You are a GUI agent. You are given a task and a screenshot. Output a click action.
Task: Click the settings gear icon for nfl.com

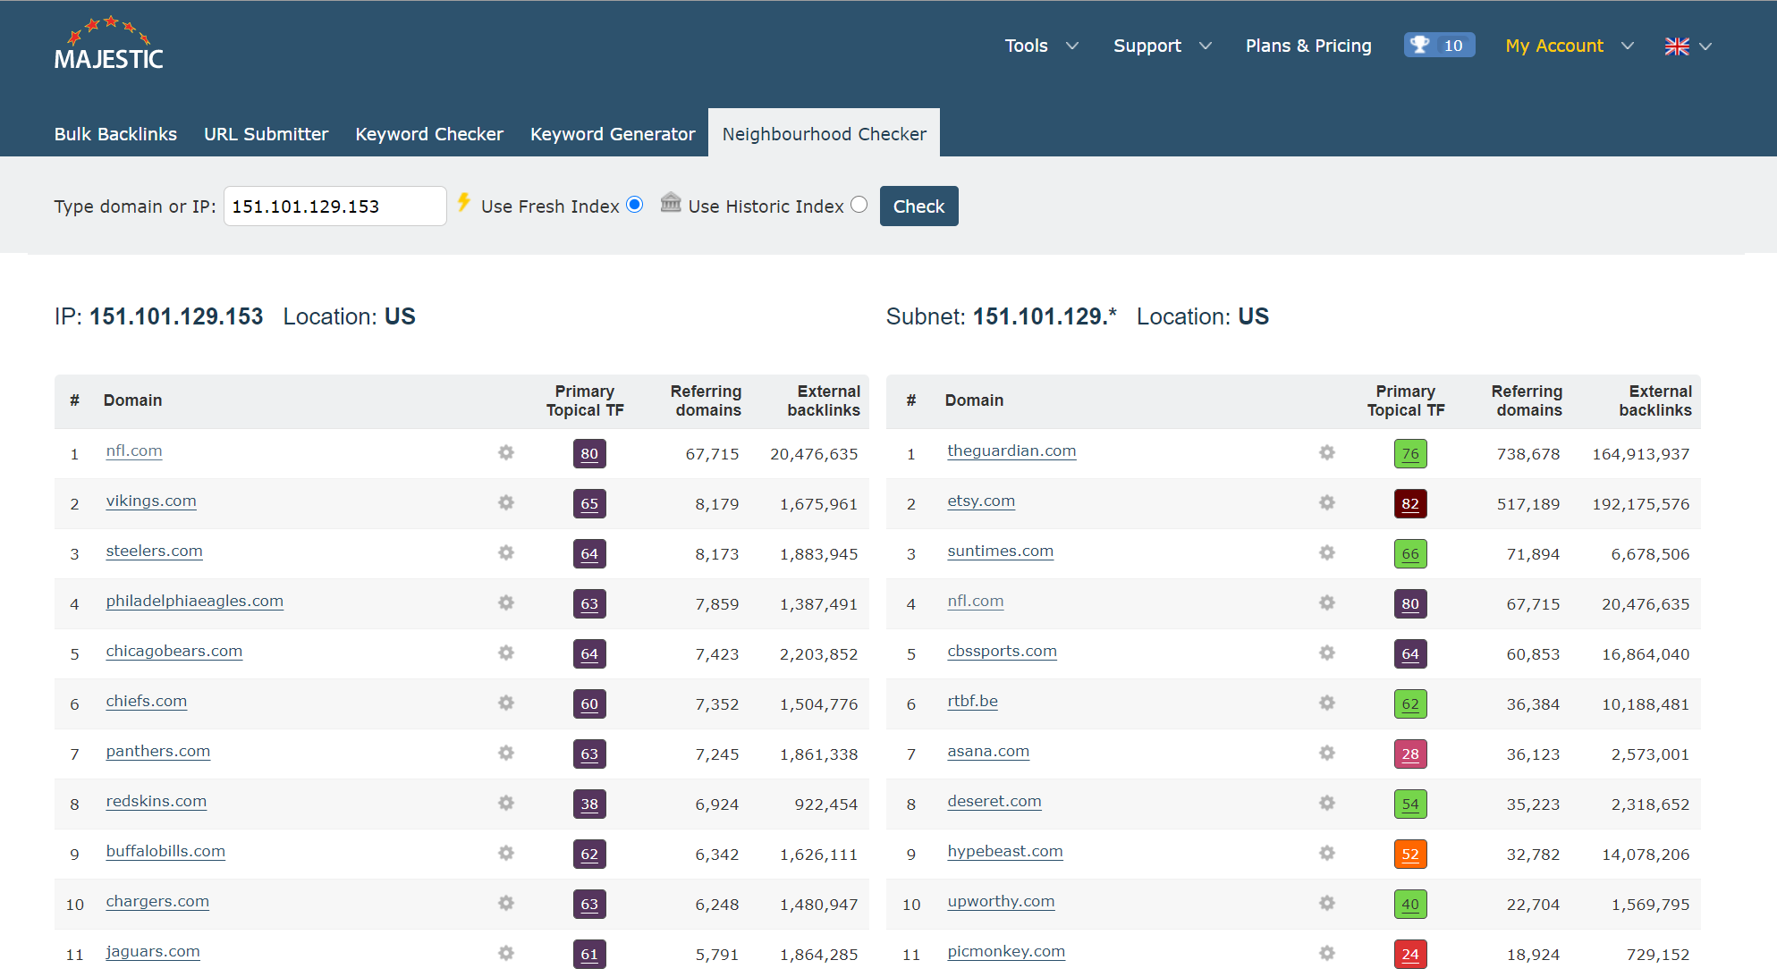pos(505,451)
